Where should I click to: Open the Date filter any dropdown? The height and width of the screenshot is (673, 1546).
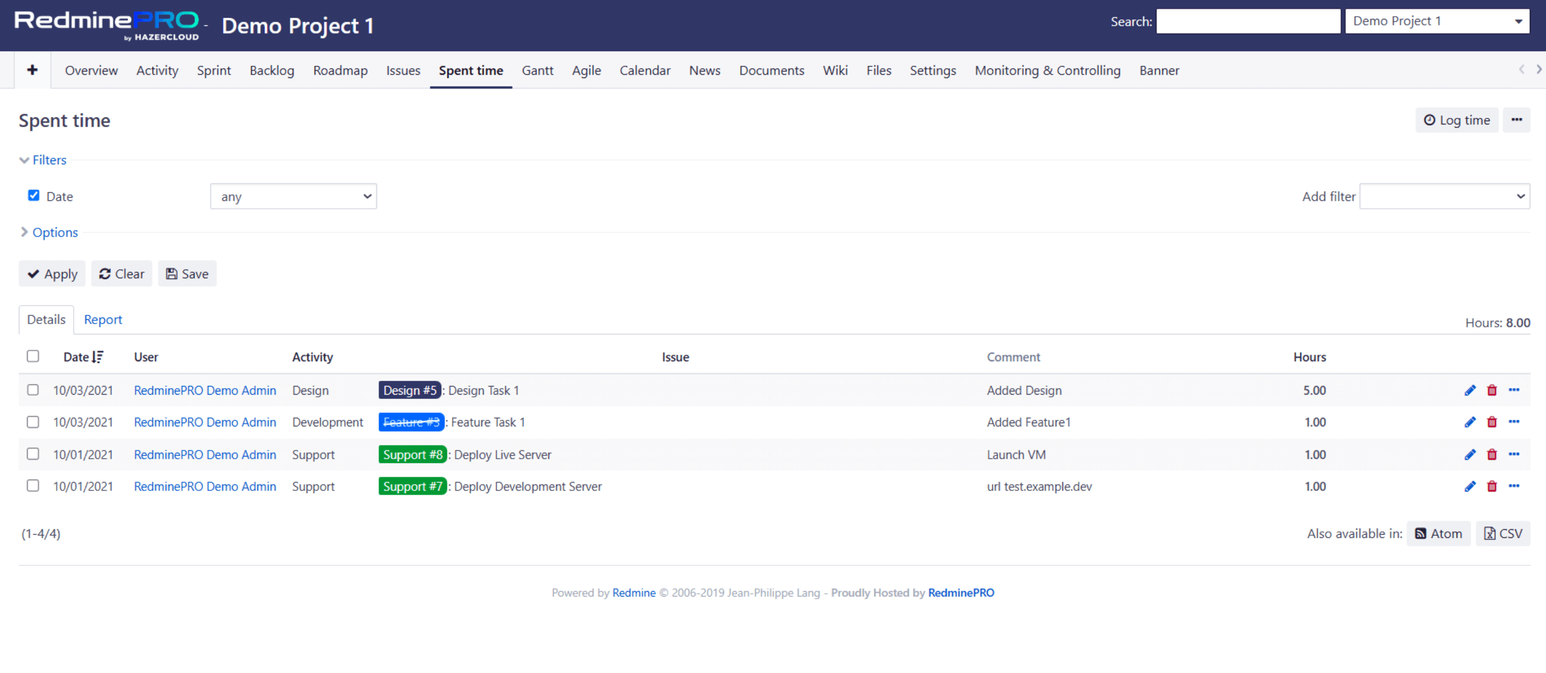click(293, 196)
